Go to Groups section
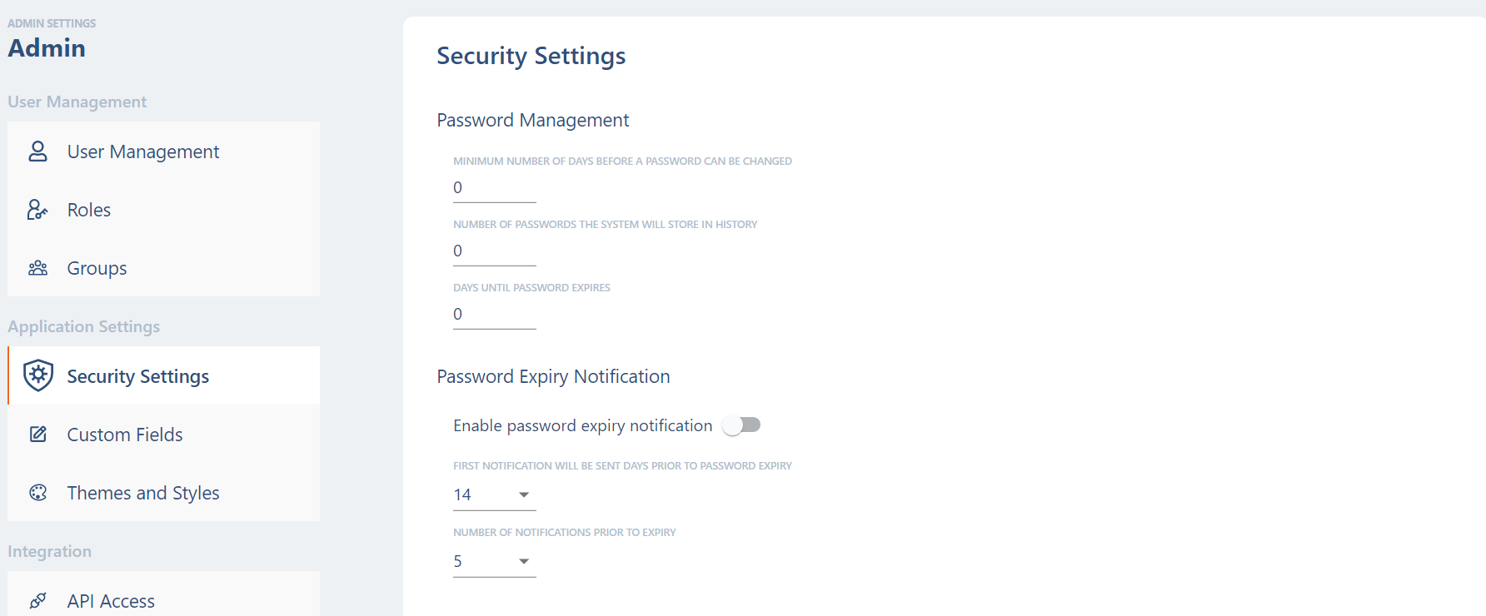This screenshot has height=616, width=1486. (164, 268)
